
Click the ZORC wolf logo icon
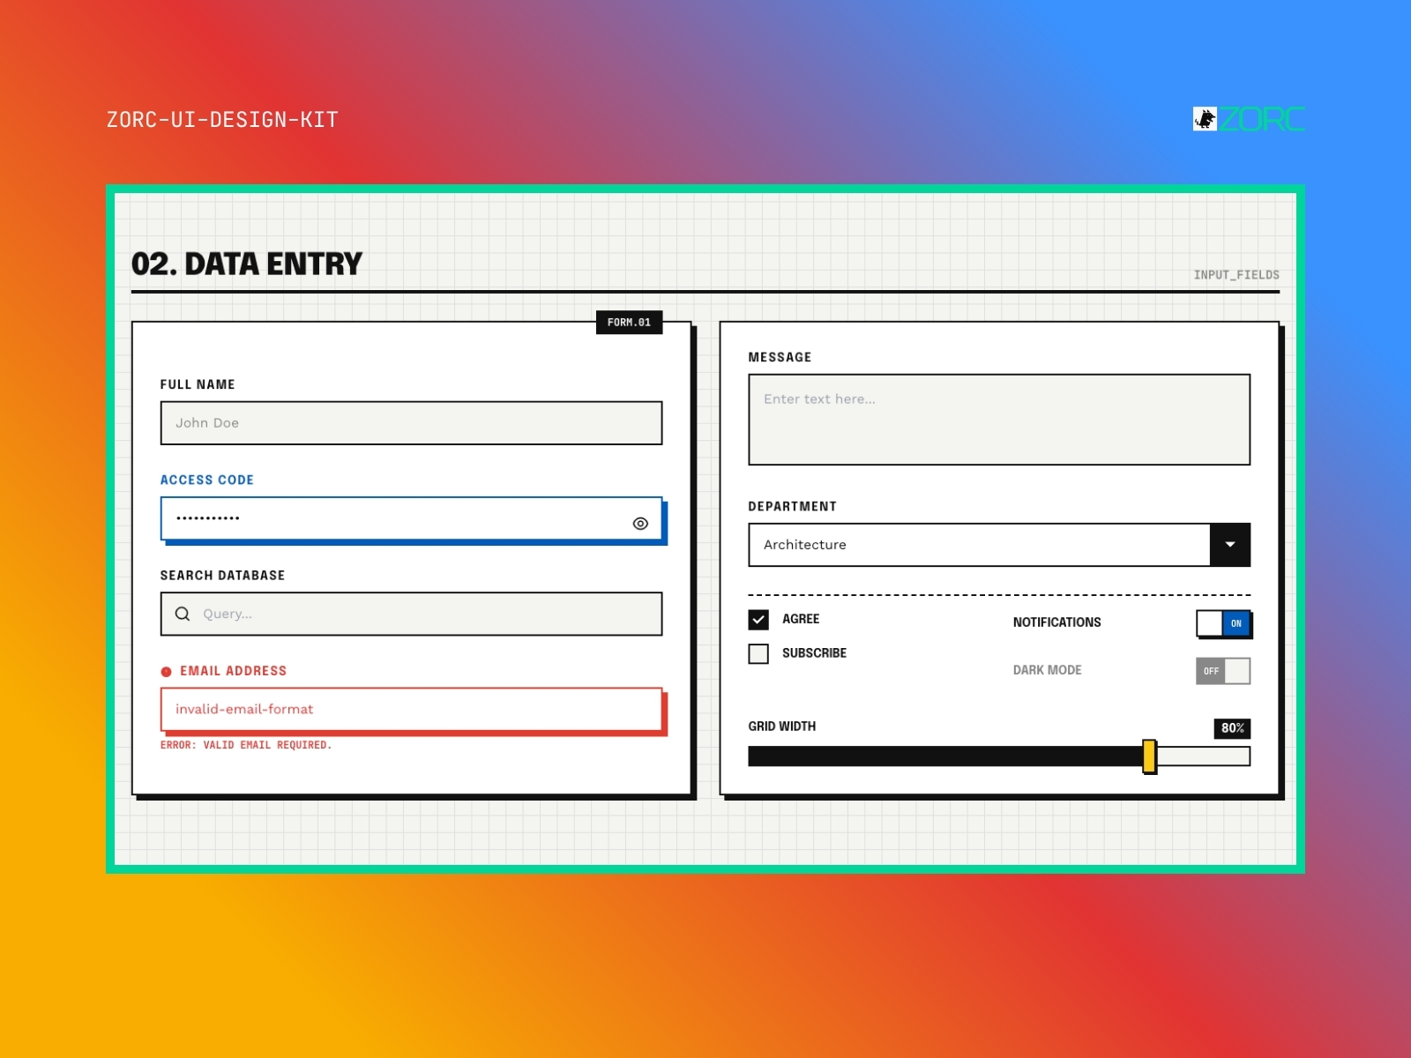1205,119
